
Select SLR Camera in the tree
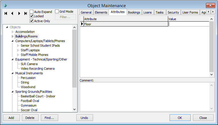(29, 64)
